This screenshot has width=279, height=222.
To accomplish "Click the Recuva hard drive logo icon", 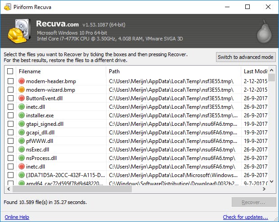I will (18, 31).
